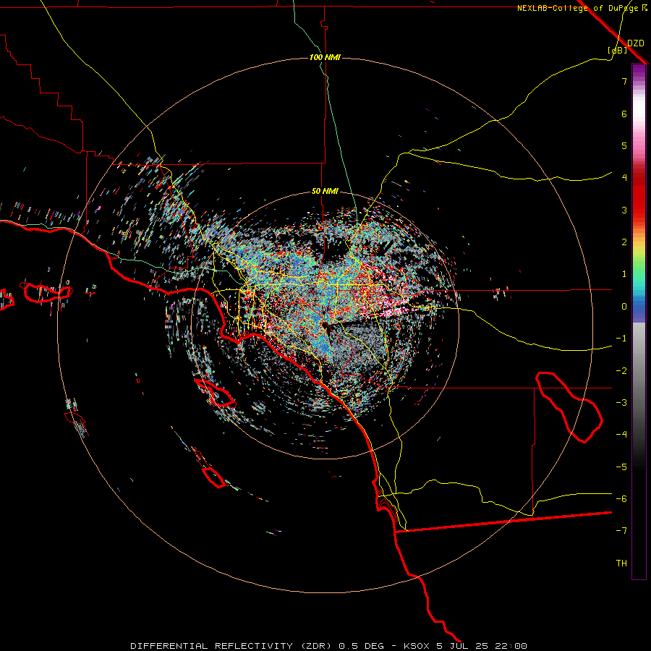Click the "-1" value on the color scale
The width and height of the screenshot is (651, 651).
click(x=621, y=339)
